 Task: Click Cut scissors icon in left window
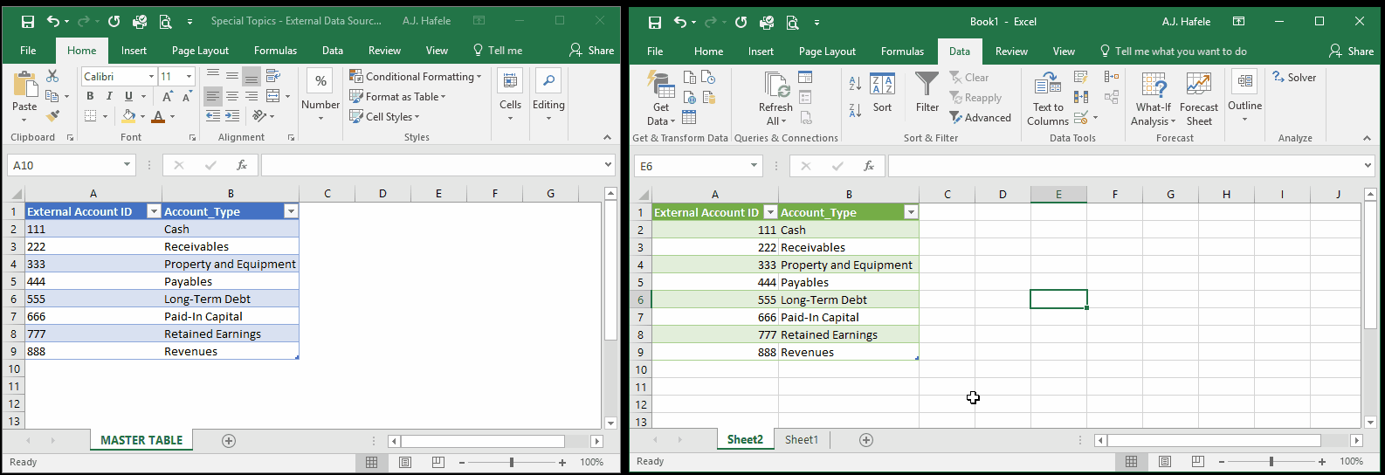[52, 76]
